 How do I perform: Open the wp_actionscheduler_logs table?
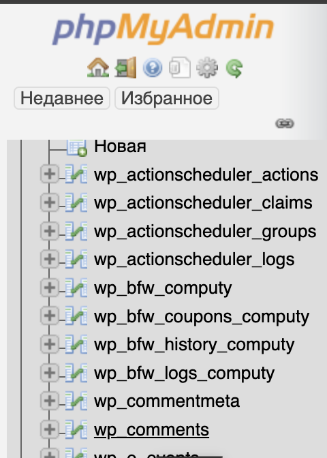194,260
